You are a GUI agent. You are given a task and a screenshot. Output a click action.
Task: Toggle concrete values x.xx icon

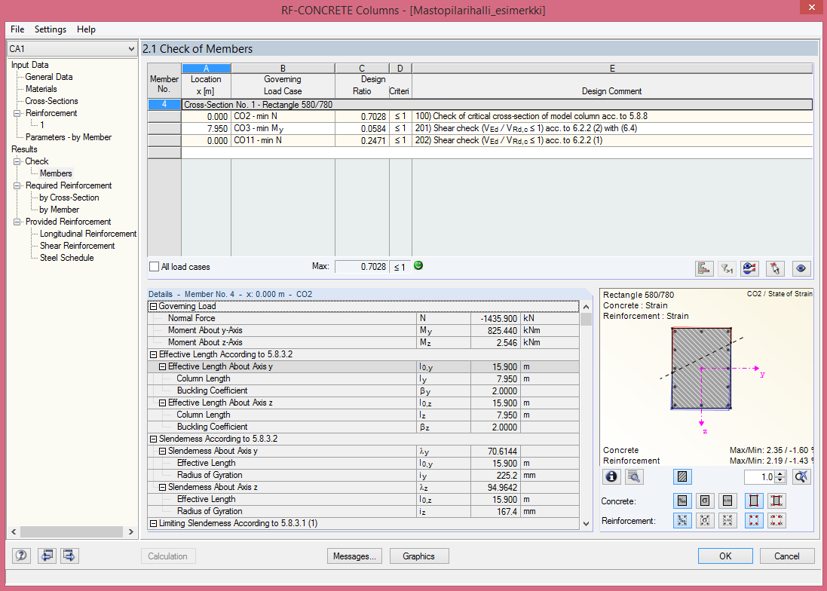click(x=727, y=501)
